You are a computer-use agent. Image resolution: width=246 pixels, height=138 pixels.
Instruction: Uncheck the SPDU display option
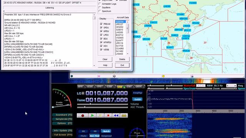pos(101,27)
